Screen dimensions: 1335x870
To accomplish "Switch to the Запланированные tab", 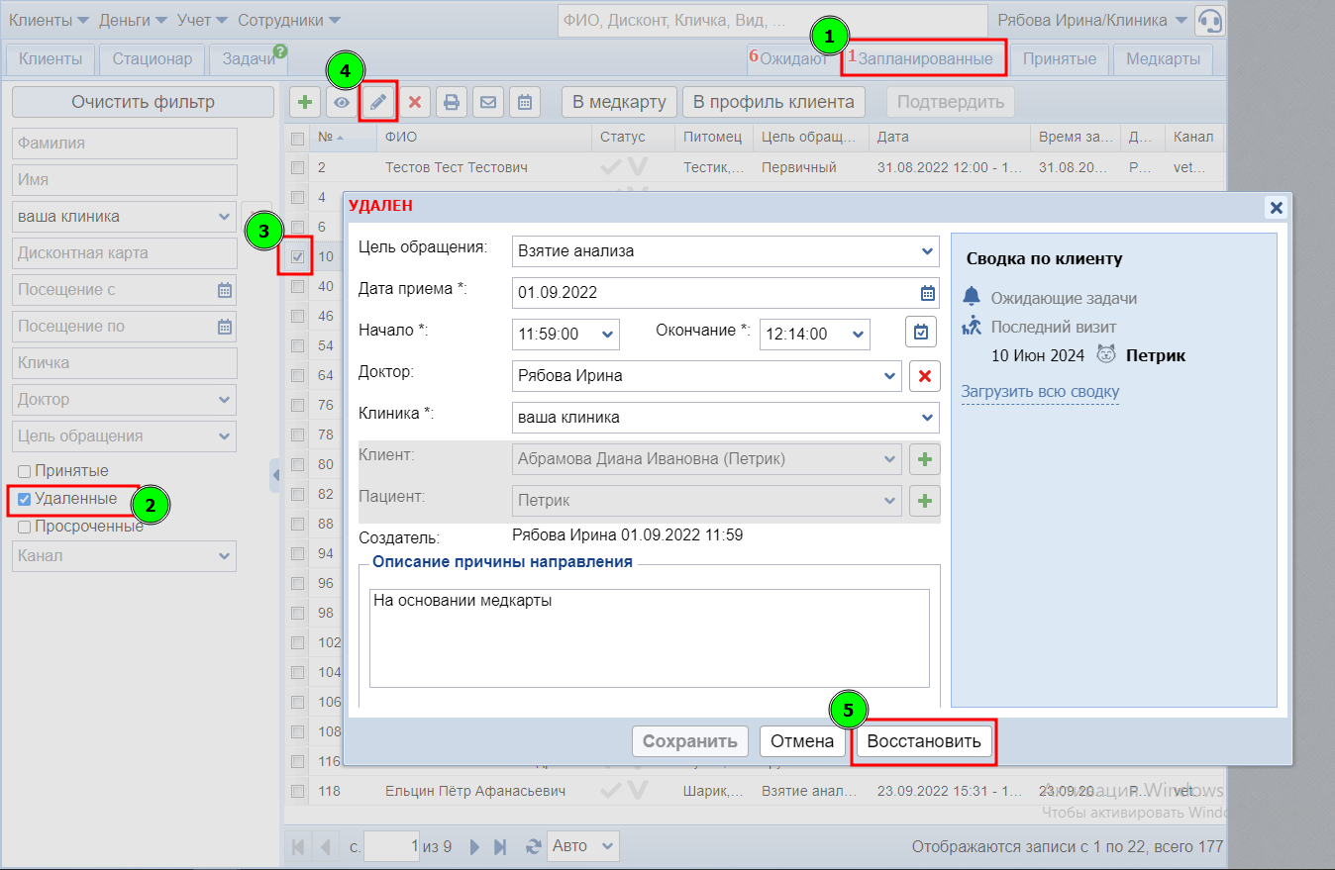I will [924, 59].
